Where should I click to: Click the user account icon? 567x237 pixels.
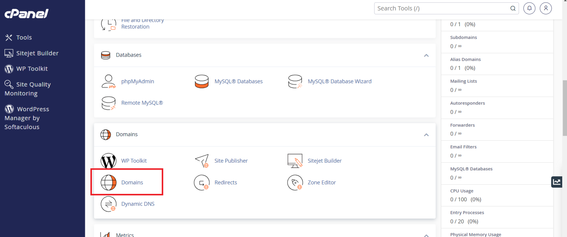point(546,8)
